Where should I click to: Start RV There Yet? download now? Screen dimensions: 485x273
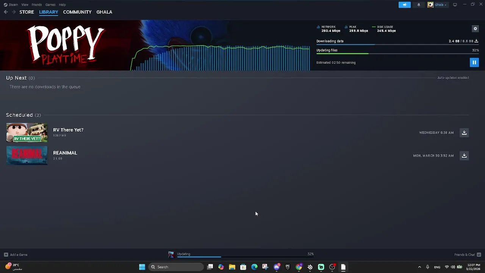[x=464, y=133]
